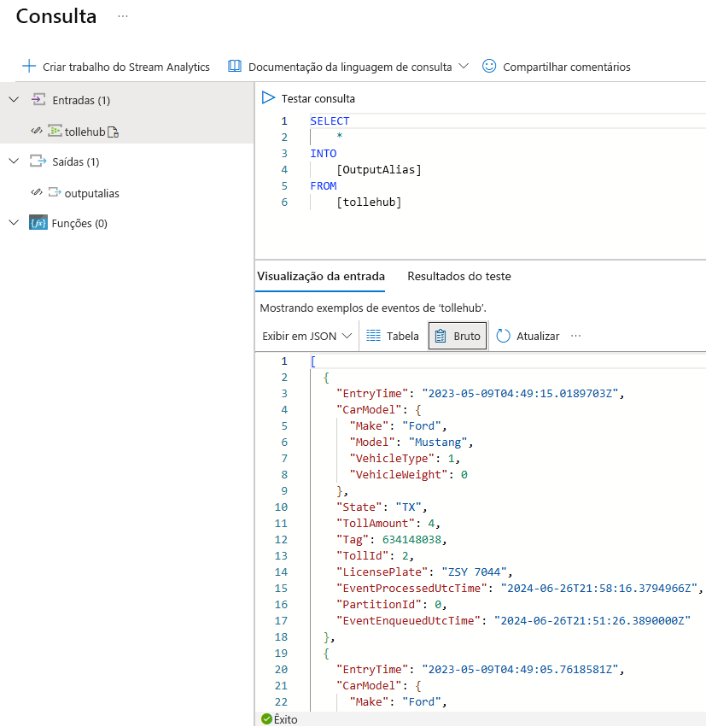The image size is (706, 727).
Task: Select Visualização da entrada tab
Action: point(321,277)
